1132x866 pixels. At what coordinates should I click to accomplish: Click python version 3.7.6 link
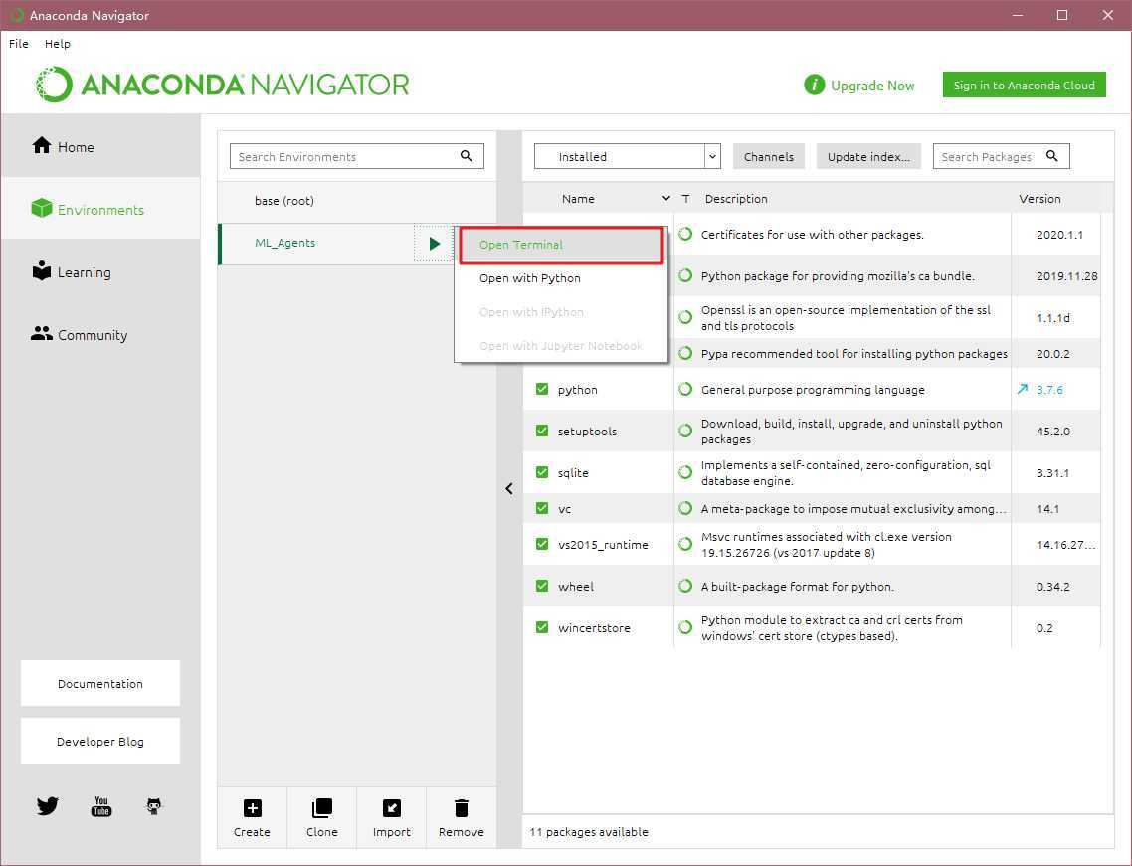[x=1049, y=390]
